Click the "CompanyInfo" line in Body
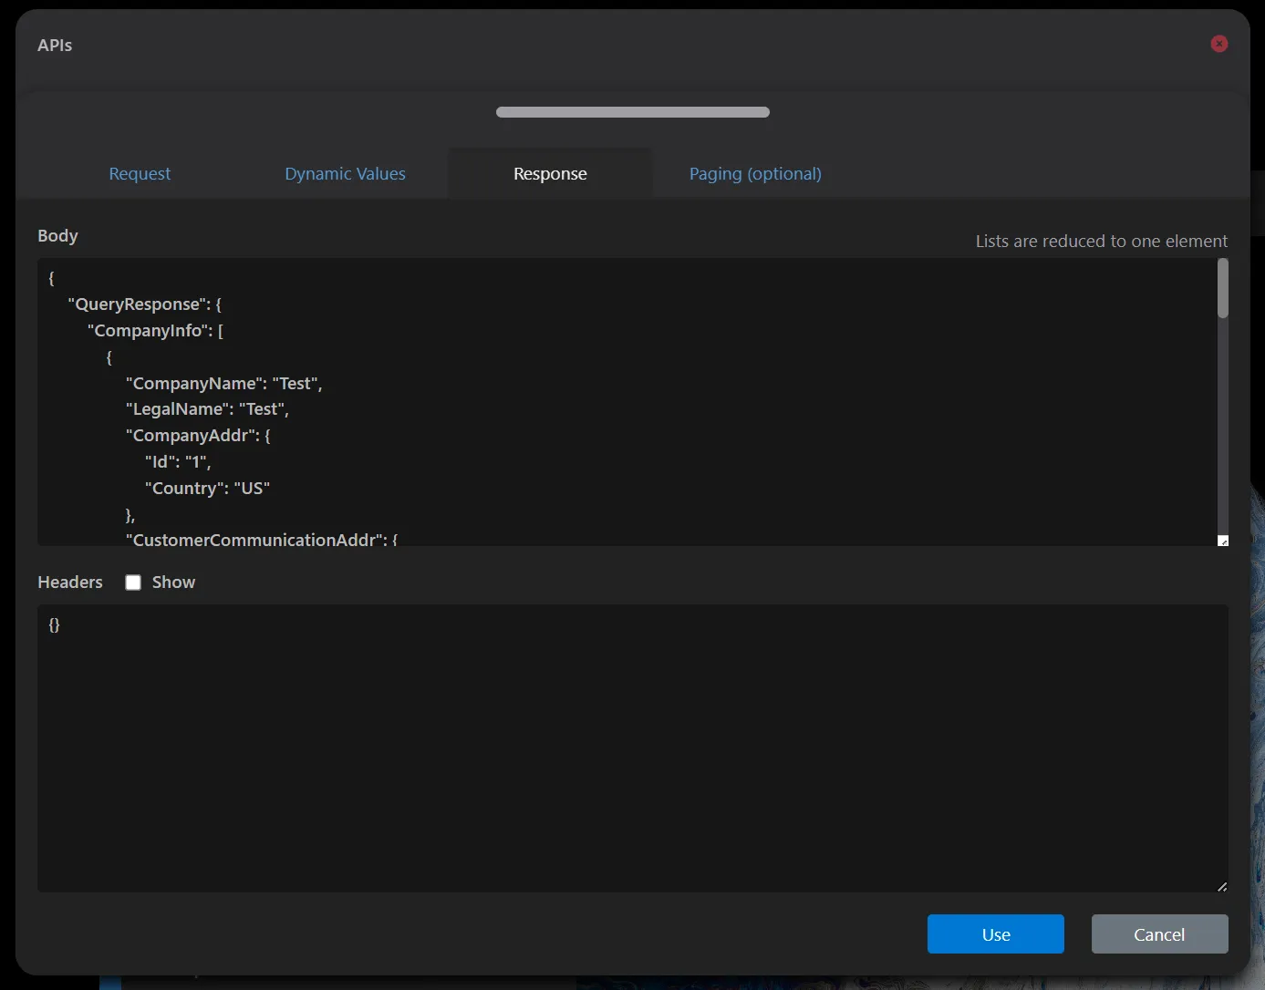This screenshot has width=1265, height=990. (x=155, y=331)
